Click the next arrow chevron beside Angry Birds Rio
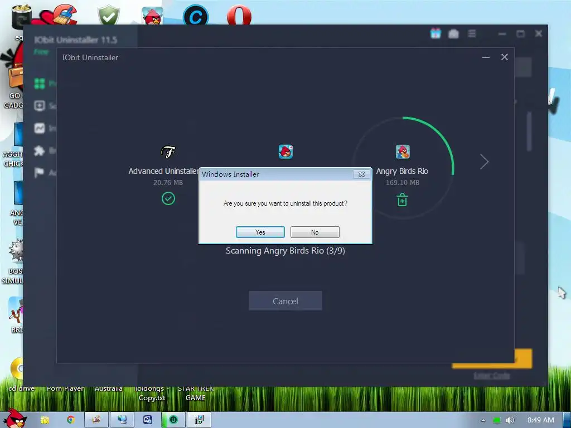This screenshot has width=571, height=428. point(484,162)
